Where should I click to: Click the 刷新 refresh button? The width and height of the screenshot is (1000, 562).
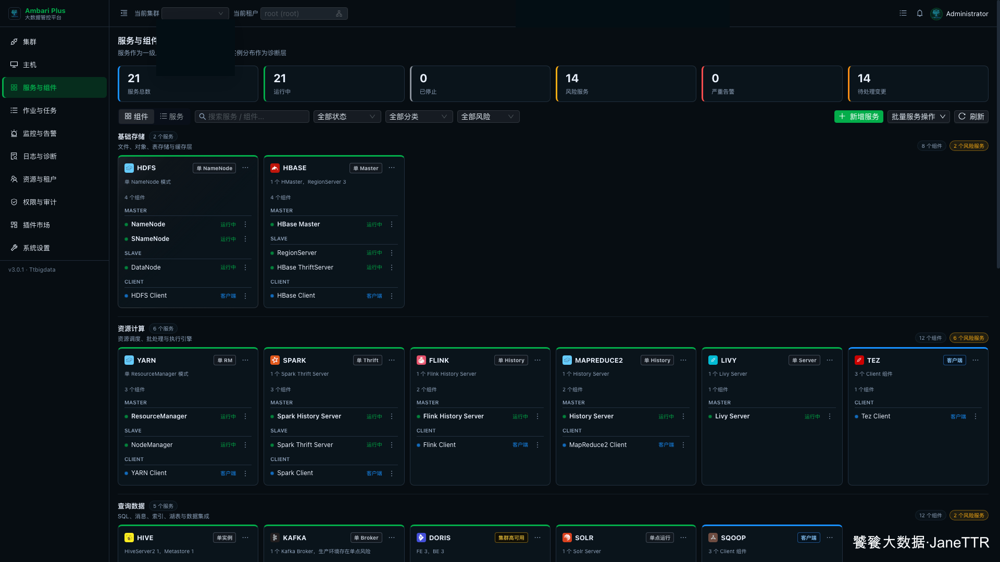click(x=971, y=117)
